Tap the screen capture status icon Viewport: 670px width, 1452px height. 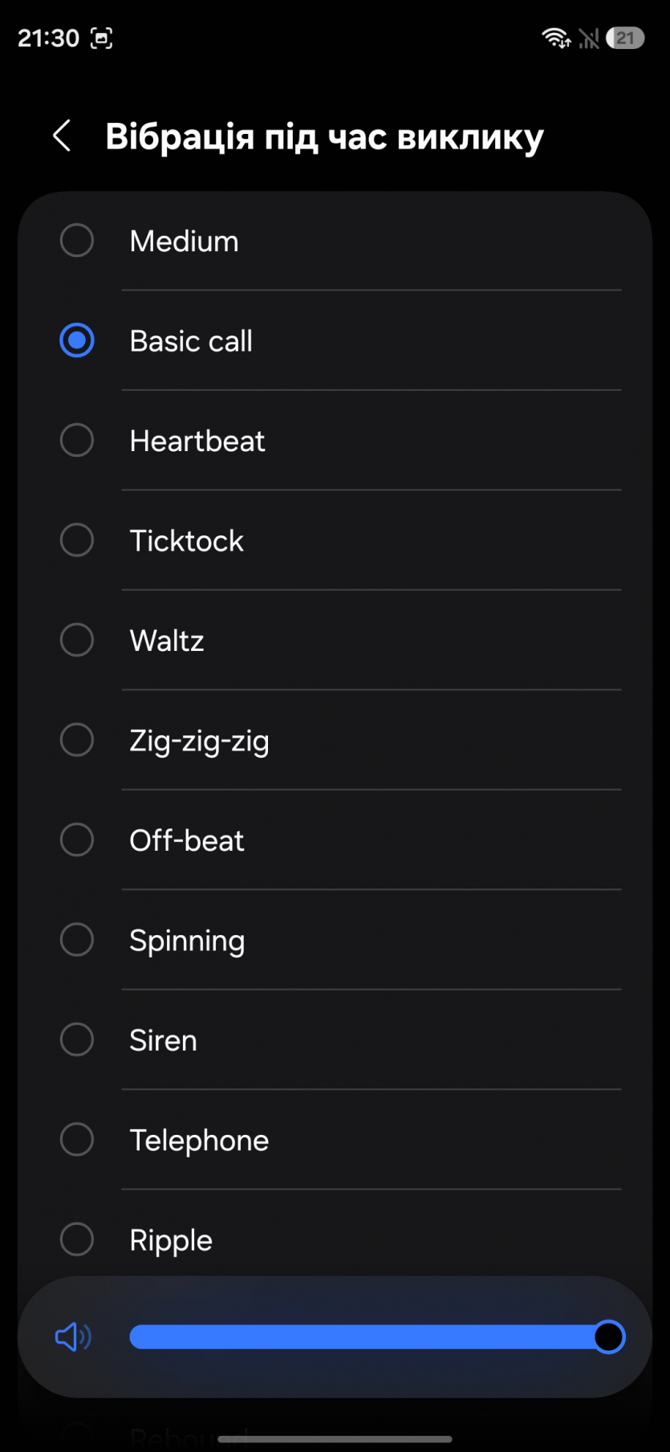pyautogui.click(x=101, y=39)
